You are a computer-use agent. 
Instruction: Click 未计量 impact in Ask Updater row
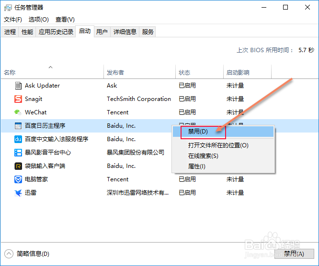(235, 86)
